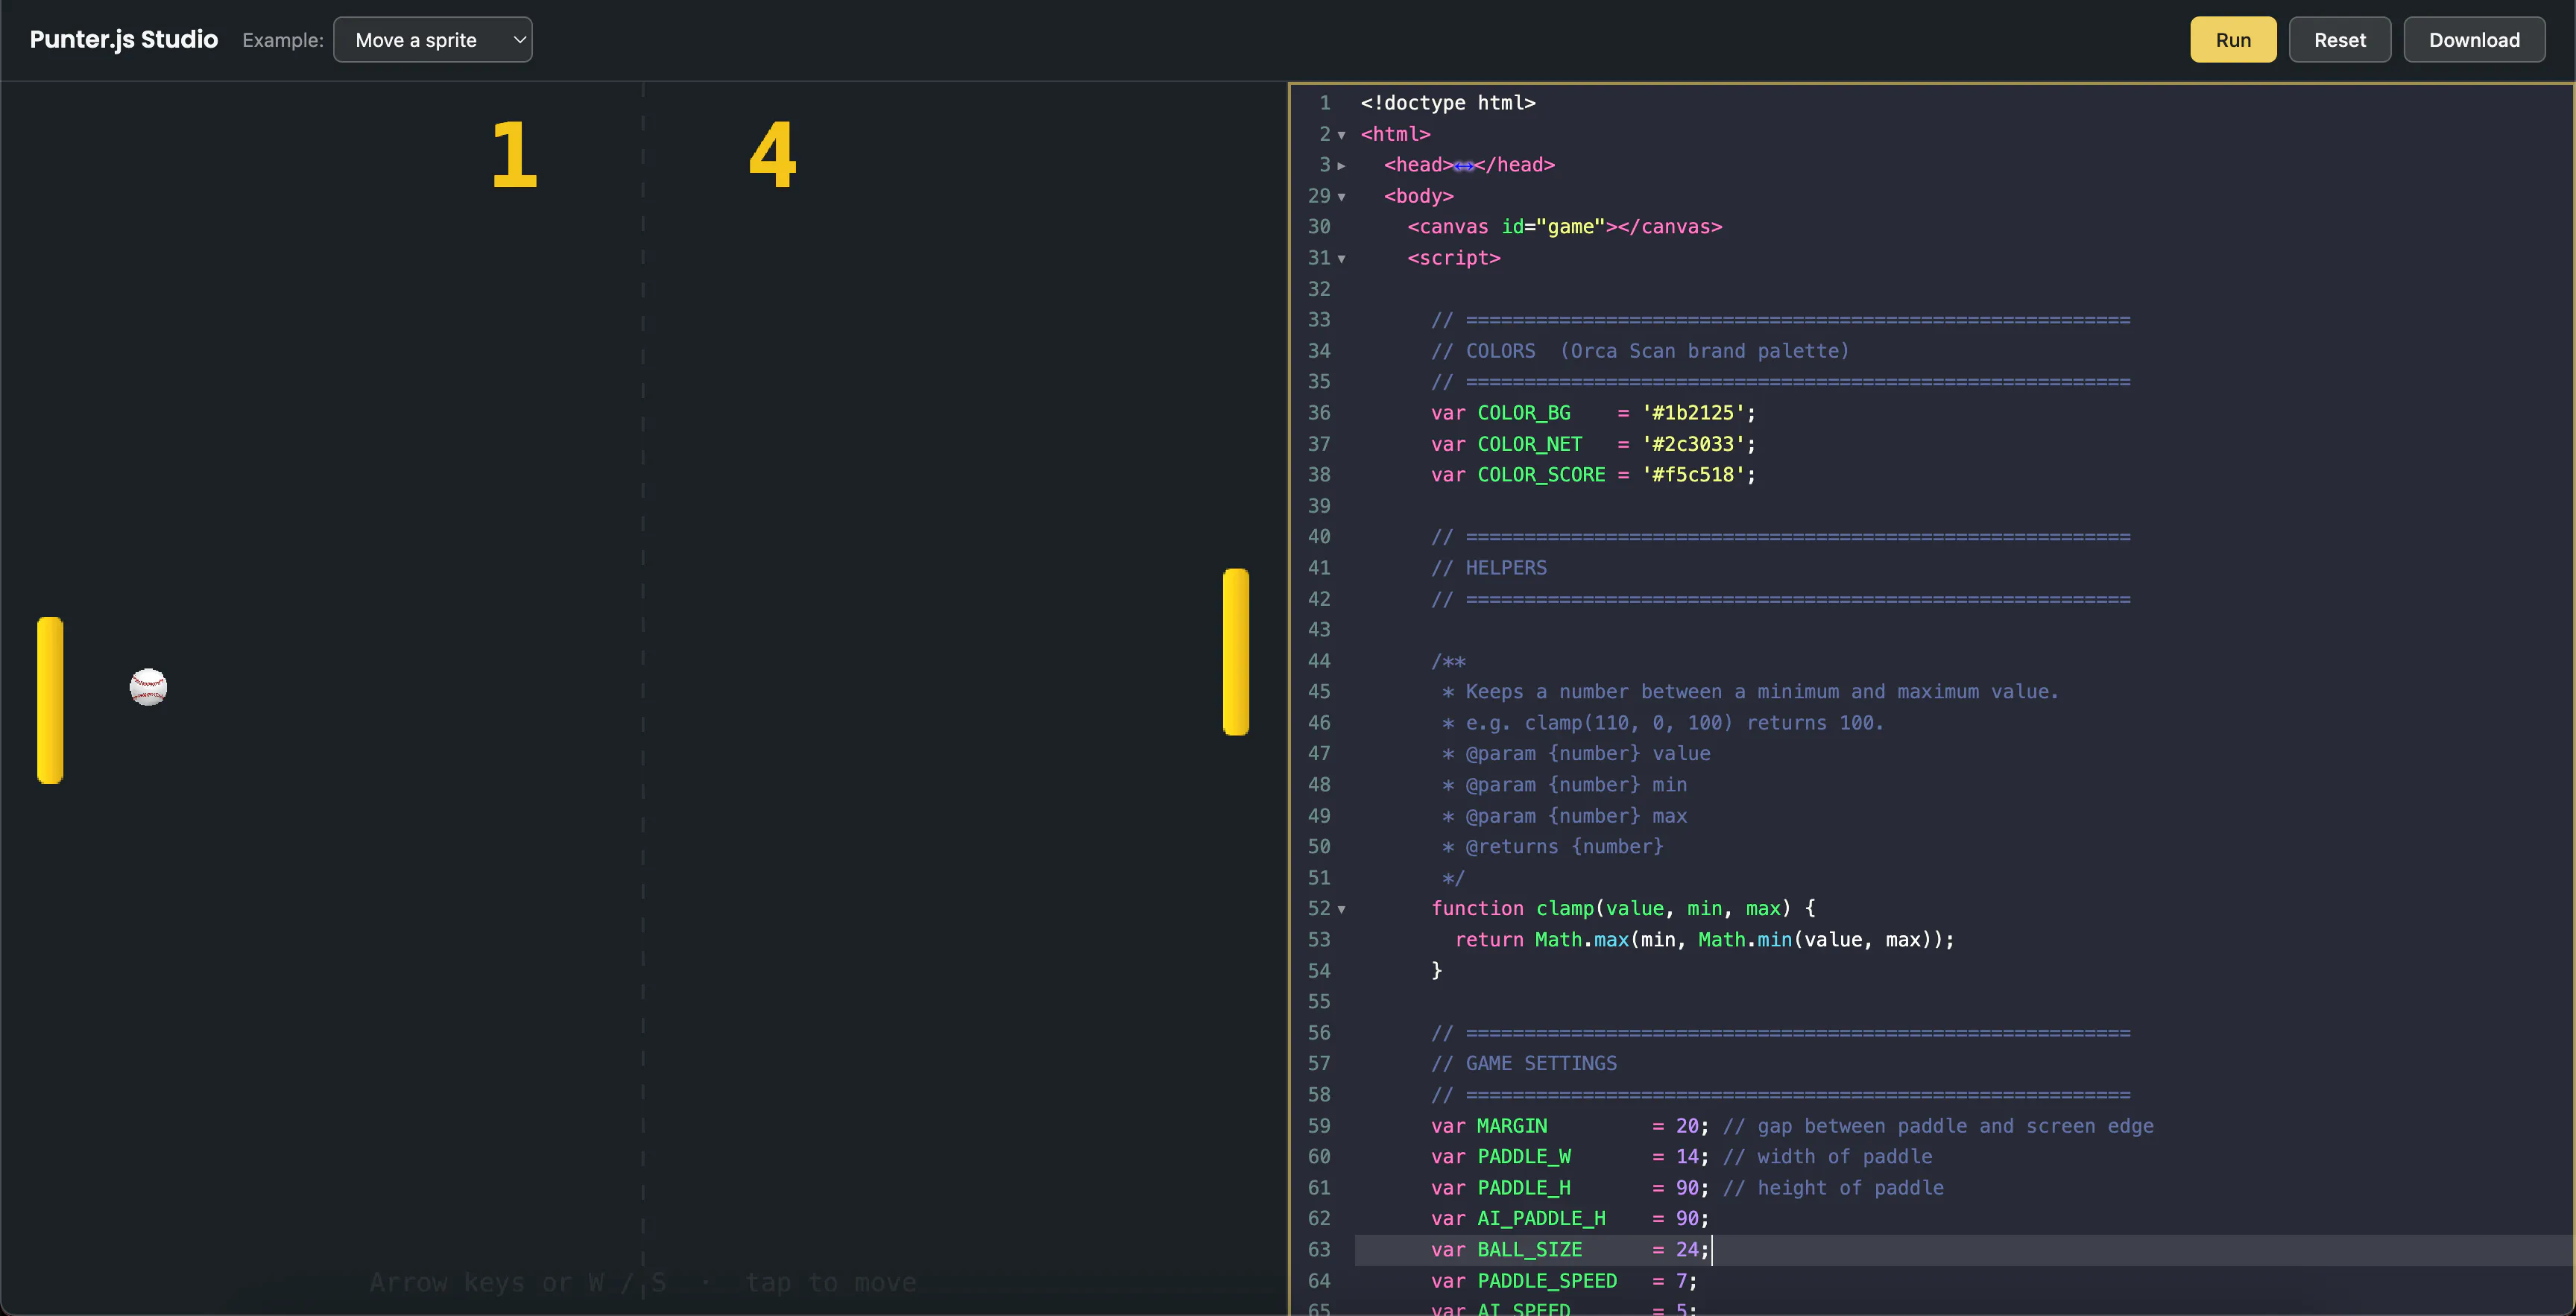Click line number 36 in the gutter
The width and height of the screenshot is (2576, 1316).
click(x=1319, y=413)
